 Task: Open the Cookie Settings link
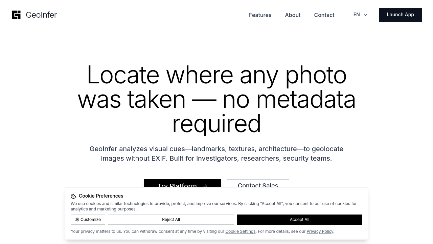tap(241, 231)
